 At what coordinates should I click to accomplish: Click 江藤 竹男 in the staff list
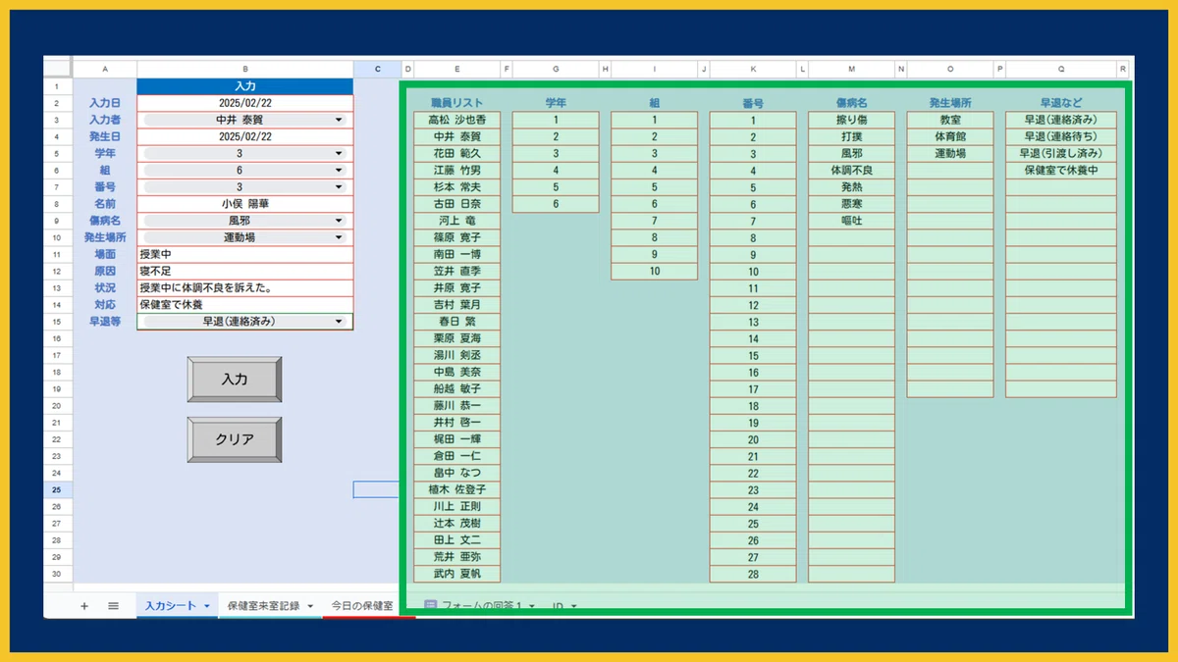pyautogui.click(x=457, y=170)
